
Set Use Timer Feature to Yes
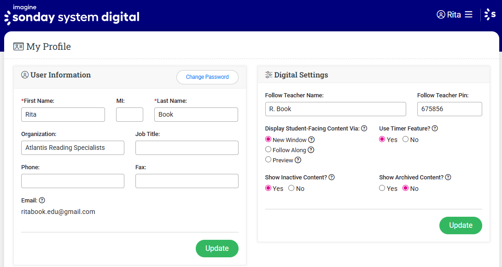click(x=382, y=139)
